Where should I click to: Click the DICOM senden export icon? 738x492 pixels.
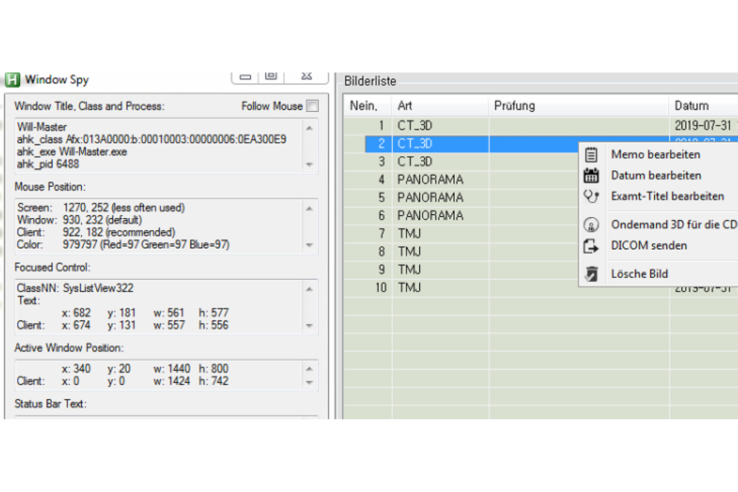click(591, 246)
